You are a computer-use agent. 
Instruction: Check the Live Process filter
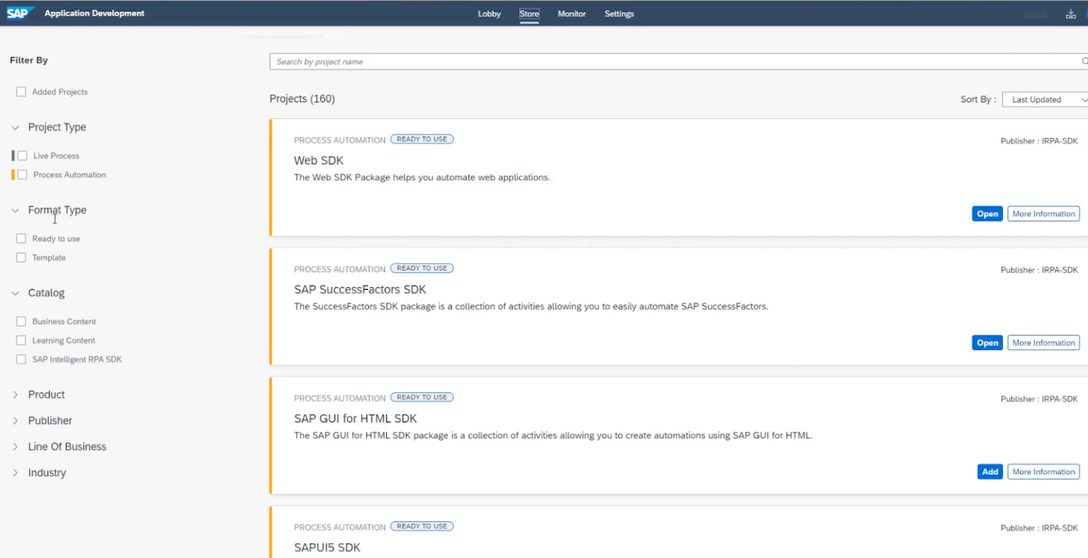click(22, 156)
